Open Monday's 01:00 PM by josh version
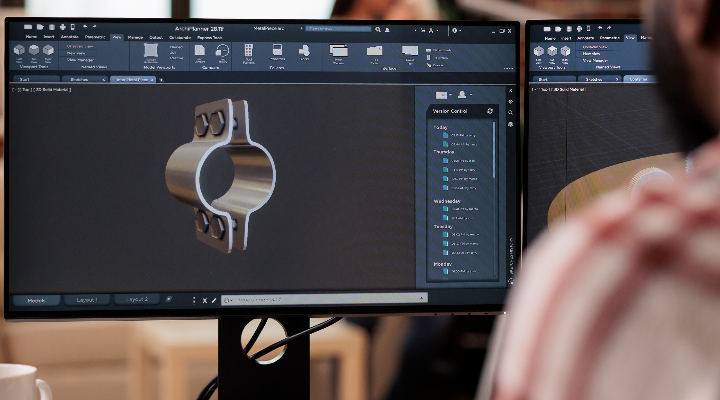Screen dimensions: 720x400 [x=460, y=271]
